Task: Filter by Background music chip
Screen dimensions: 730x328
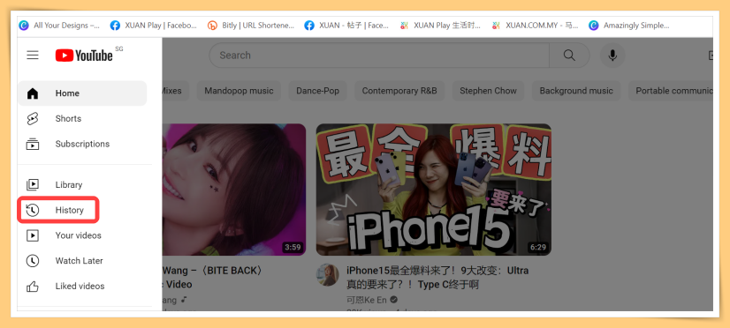Action: pos(576,91)
